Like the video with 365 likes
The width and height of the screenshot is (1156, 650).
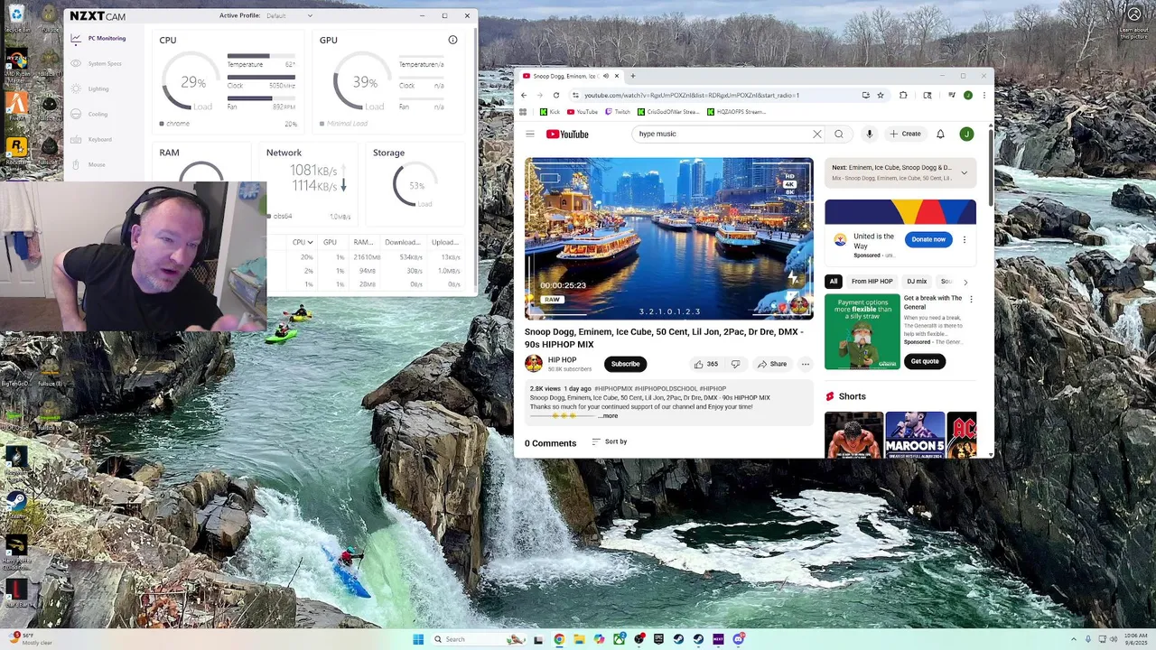click(x=705, y=364)
